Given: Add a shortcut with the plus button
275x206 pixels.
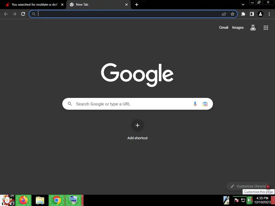Looking at the screenshot, I should click(137, 125).
